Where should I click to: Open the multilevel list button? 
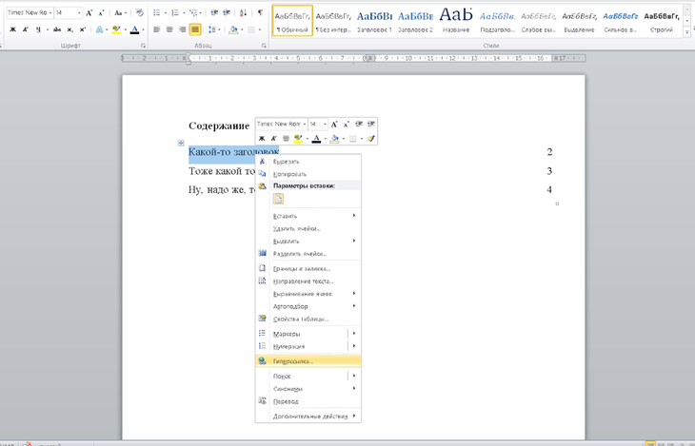tap(195, 13)
